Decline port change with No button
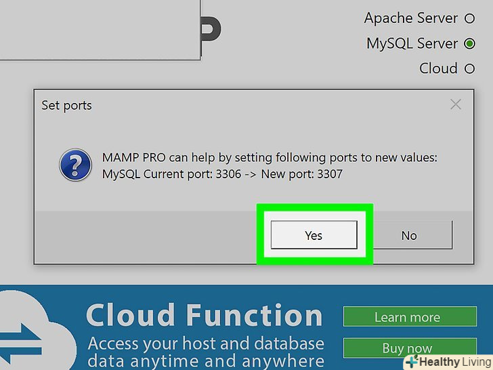Viewport: 493px width, 370px height. click(x=409, y=235)
